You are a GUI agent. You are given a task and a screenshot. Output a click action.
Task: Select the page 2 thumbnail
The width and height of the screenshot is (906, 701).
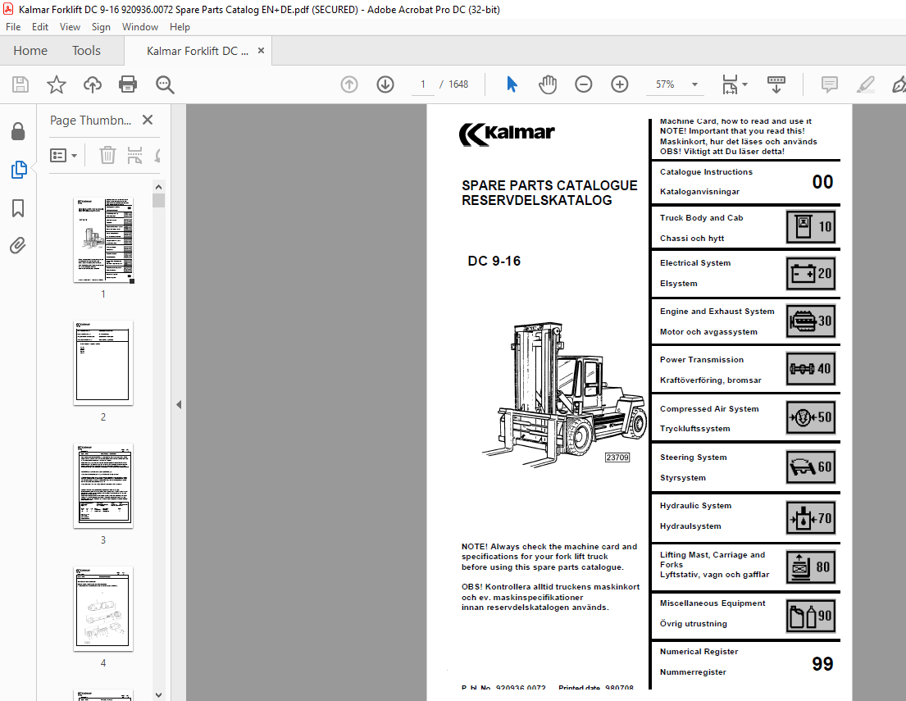(103, 363)
